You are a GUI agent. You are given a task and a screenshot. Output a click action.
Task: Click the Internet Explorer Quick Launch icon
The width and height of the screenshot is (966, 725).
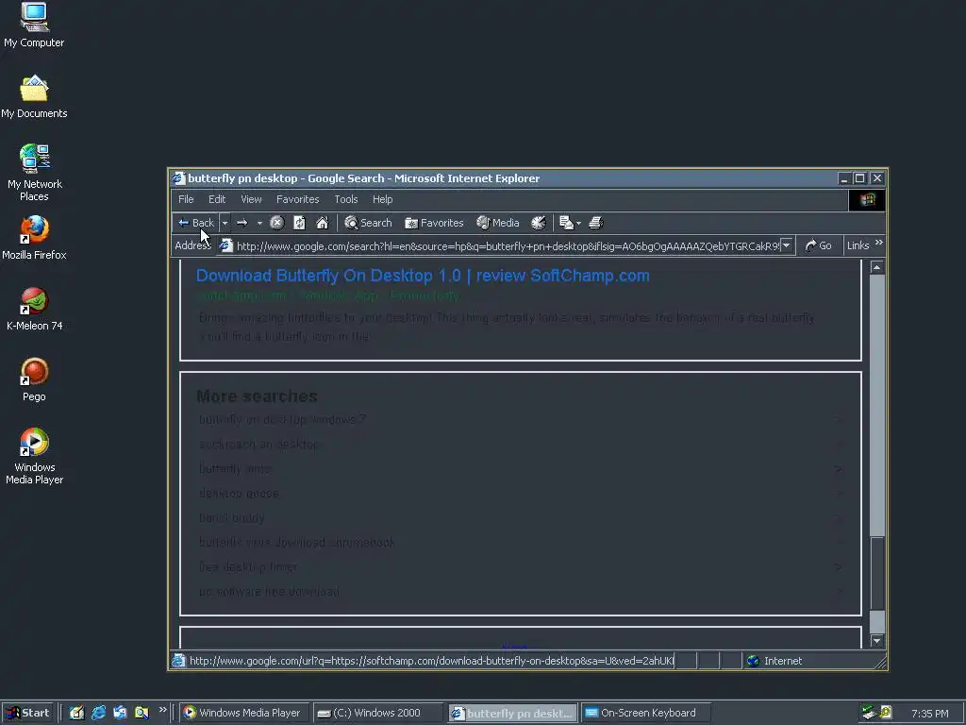click(98, 713)
